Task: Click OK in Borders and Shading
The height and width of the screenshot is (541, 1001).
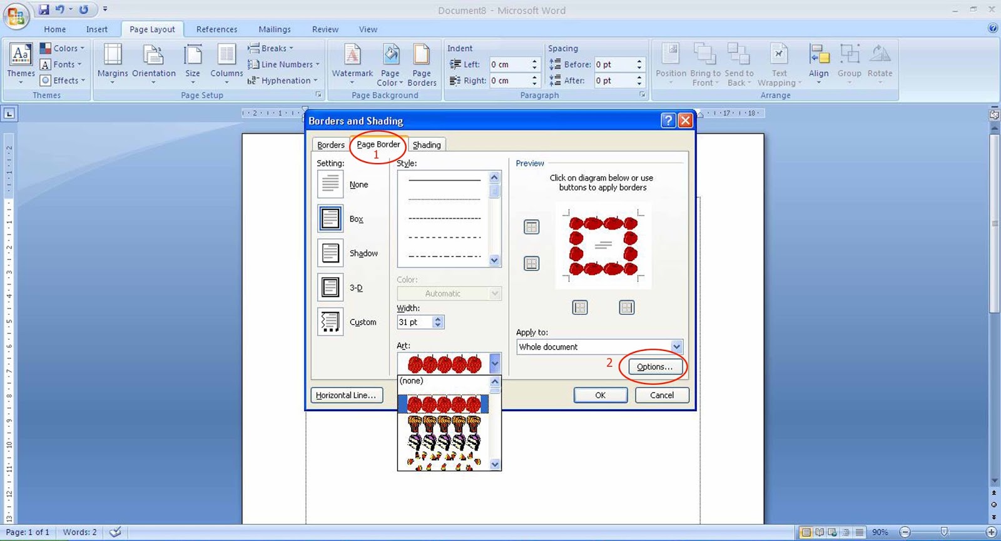Action: [600, 395]
